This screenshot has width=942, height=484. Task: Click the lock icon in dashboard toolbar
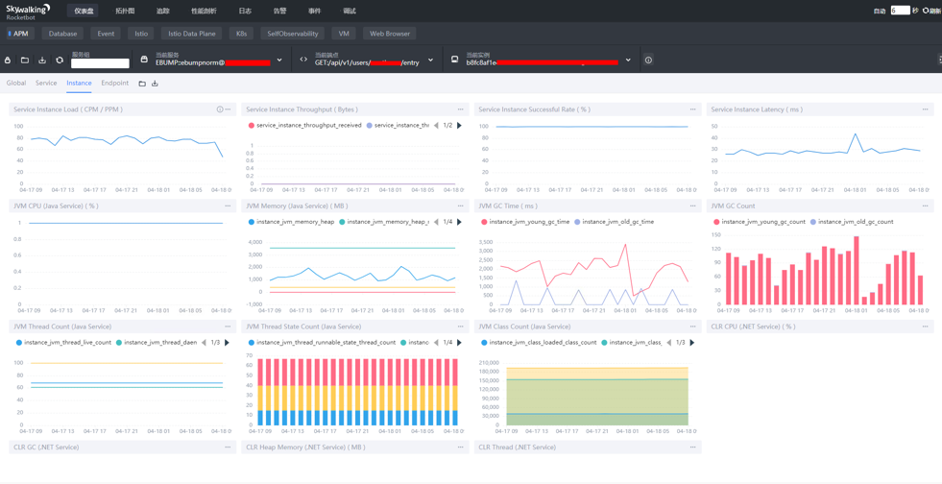click(8, 60)
